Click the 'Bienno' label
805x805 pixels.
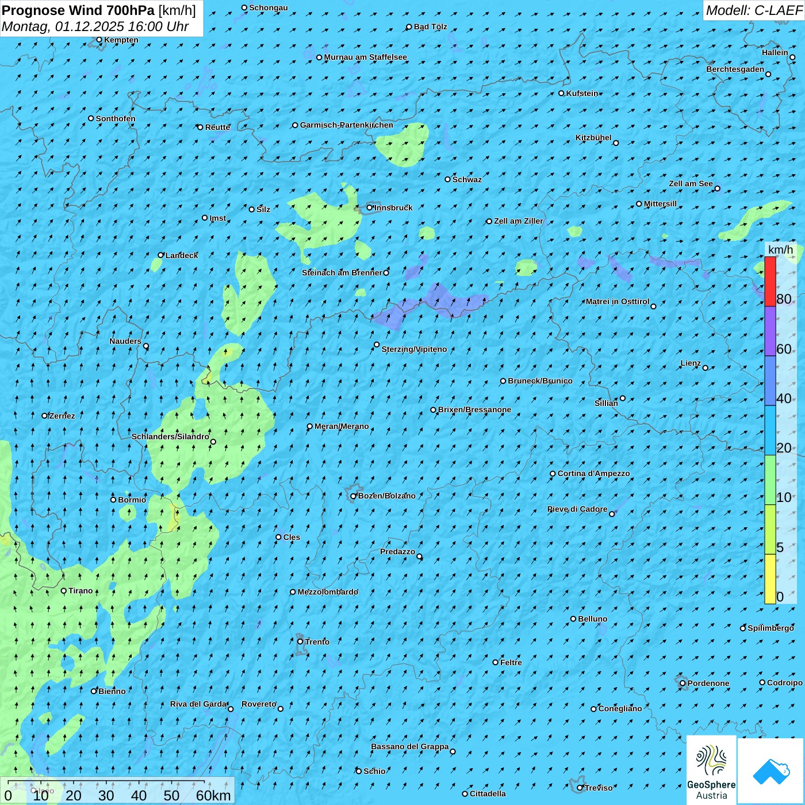click(112, 692)
